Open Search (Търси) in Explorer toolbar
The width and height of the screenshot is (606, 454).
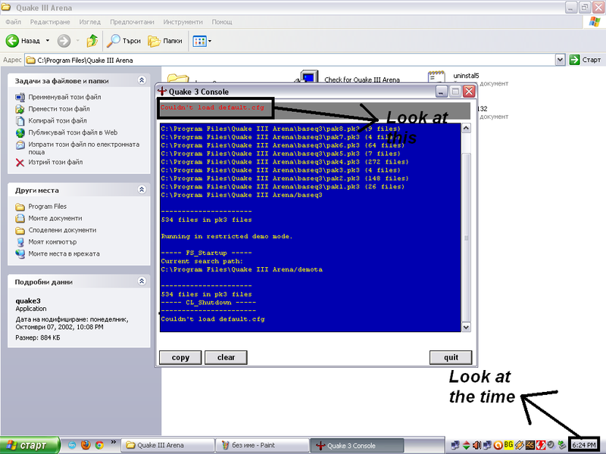coord(123,41)
